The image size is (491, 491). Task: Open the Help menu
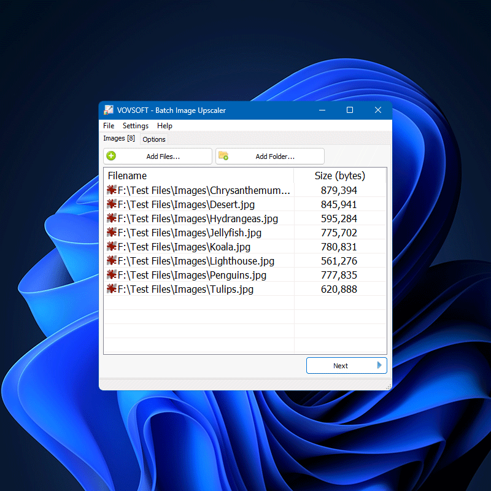point(164,126)
